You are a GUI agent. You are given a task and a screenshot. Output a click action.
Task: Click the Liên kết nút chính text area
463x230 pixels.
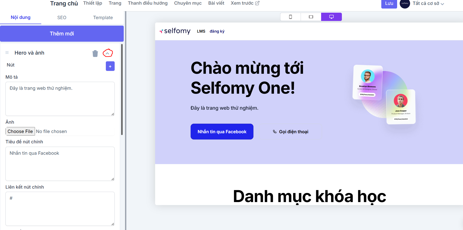[60, 209]
